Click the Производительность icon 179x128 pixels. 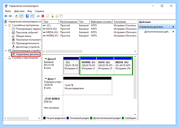13,43
